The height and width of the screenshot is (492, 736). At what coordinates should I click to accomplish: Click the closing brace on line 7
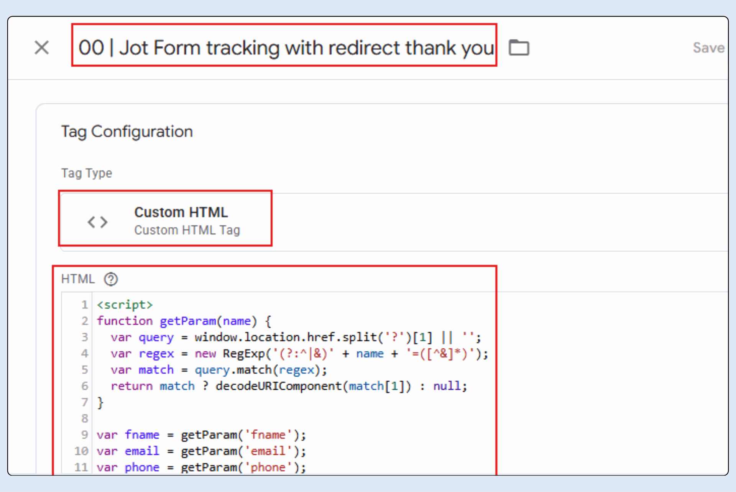100,403
